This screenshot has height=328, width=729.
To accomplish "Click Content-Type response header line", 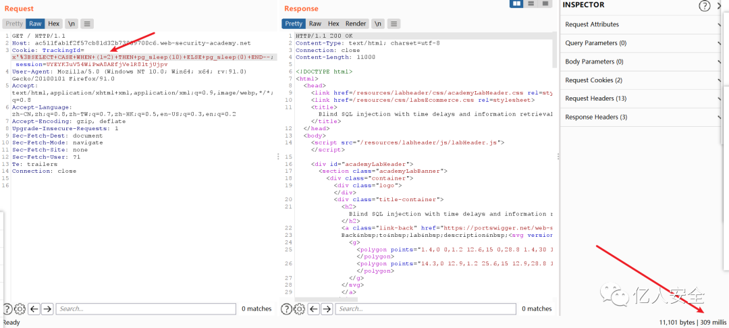I will [368, 43].
